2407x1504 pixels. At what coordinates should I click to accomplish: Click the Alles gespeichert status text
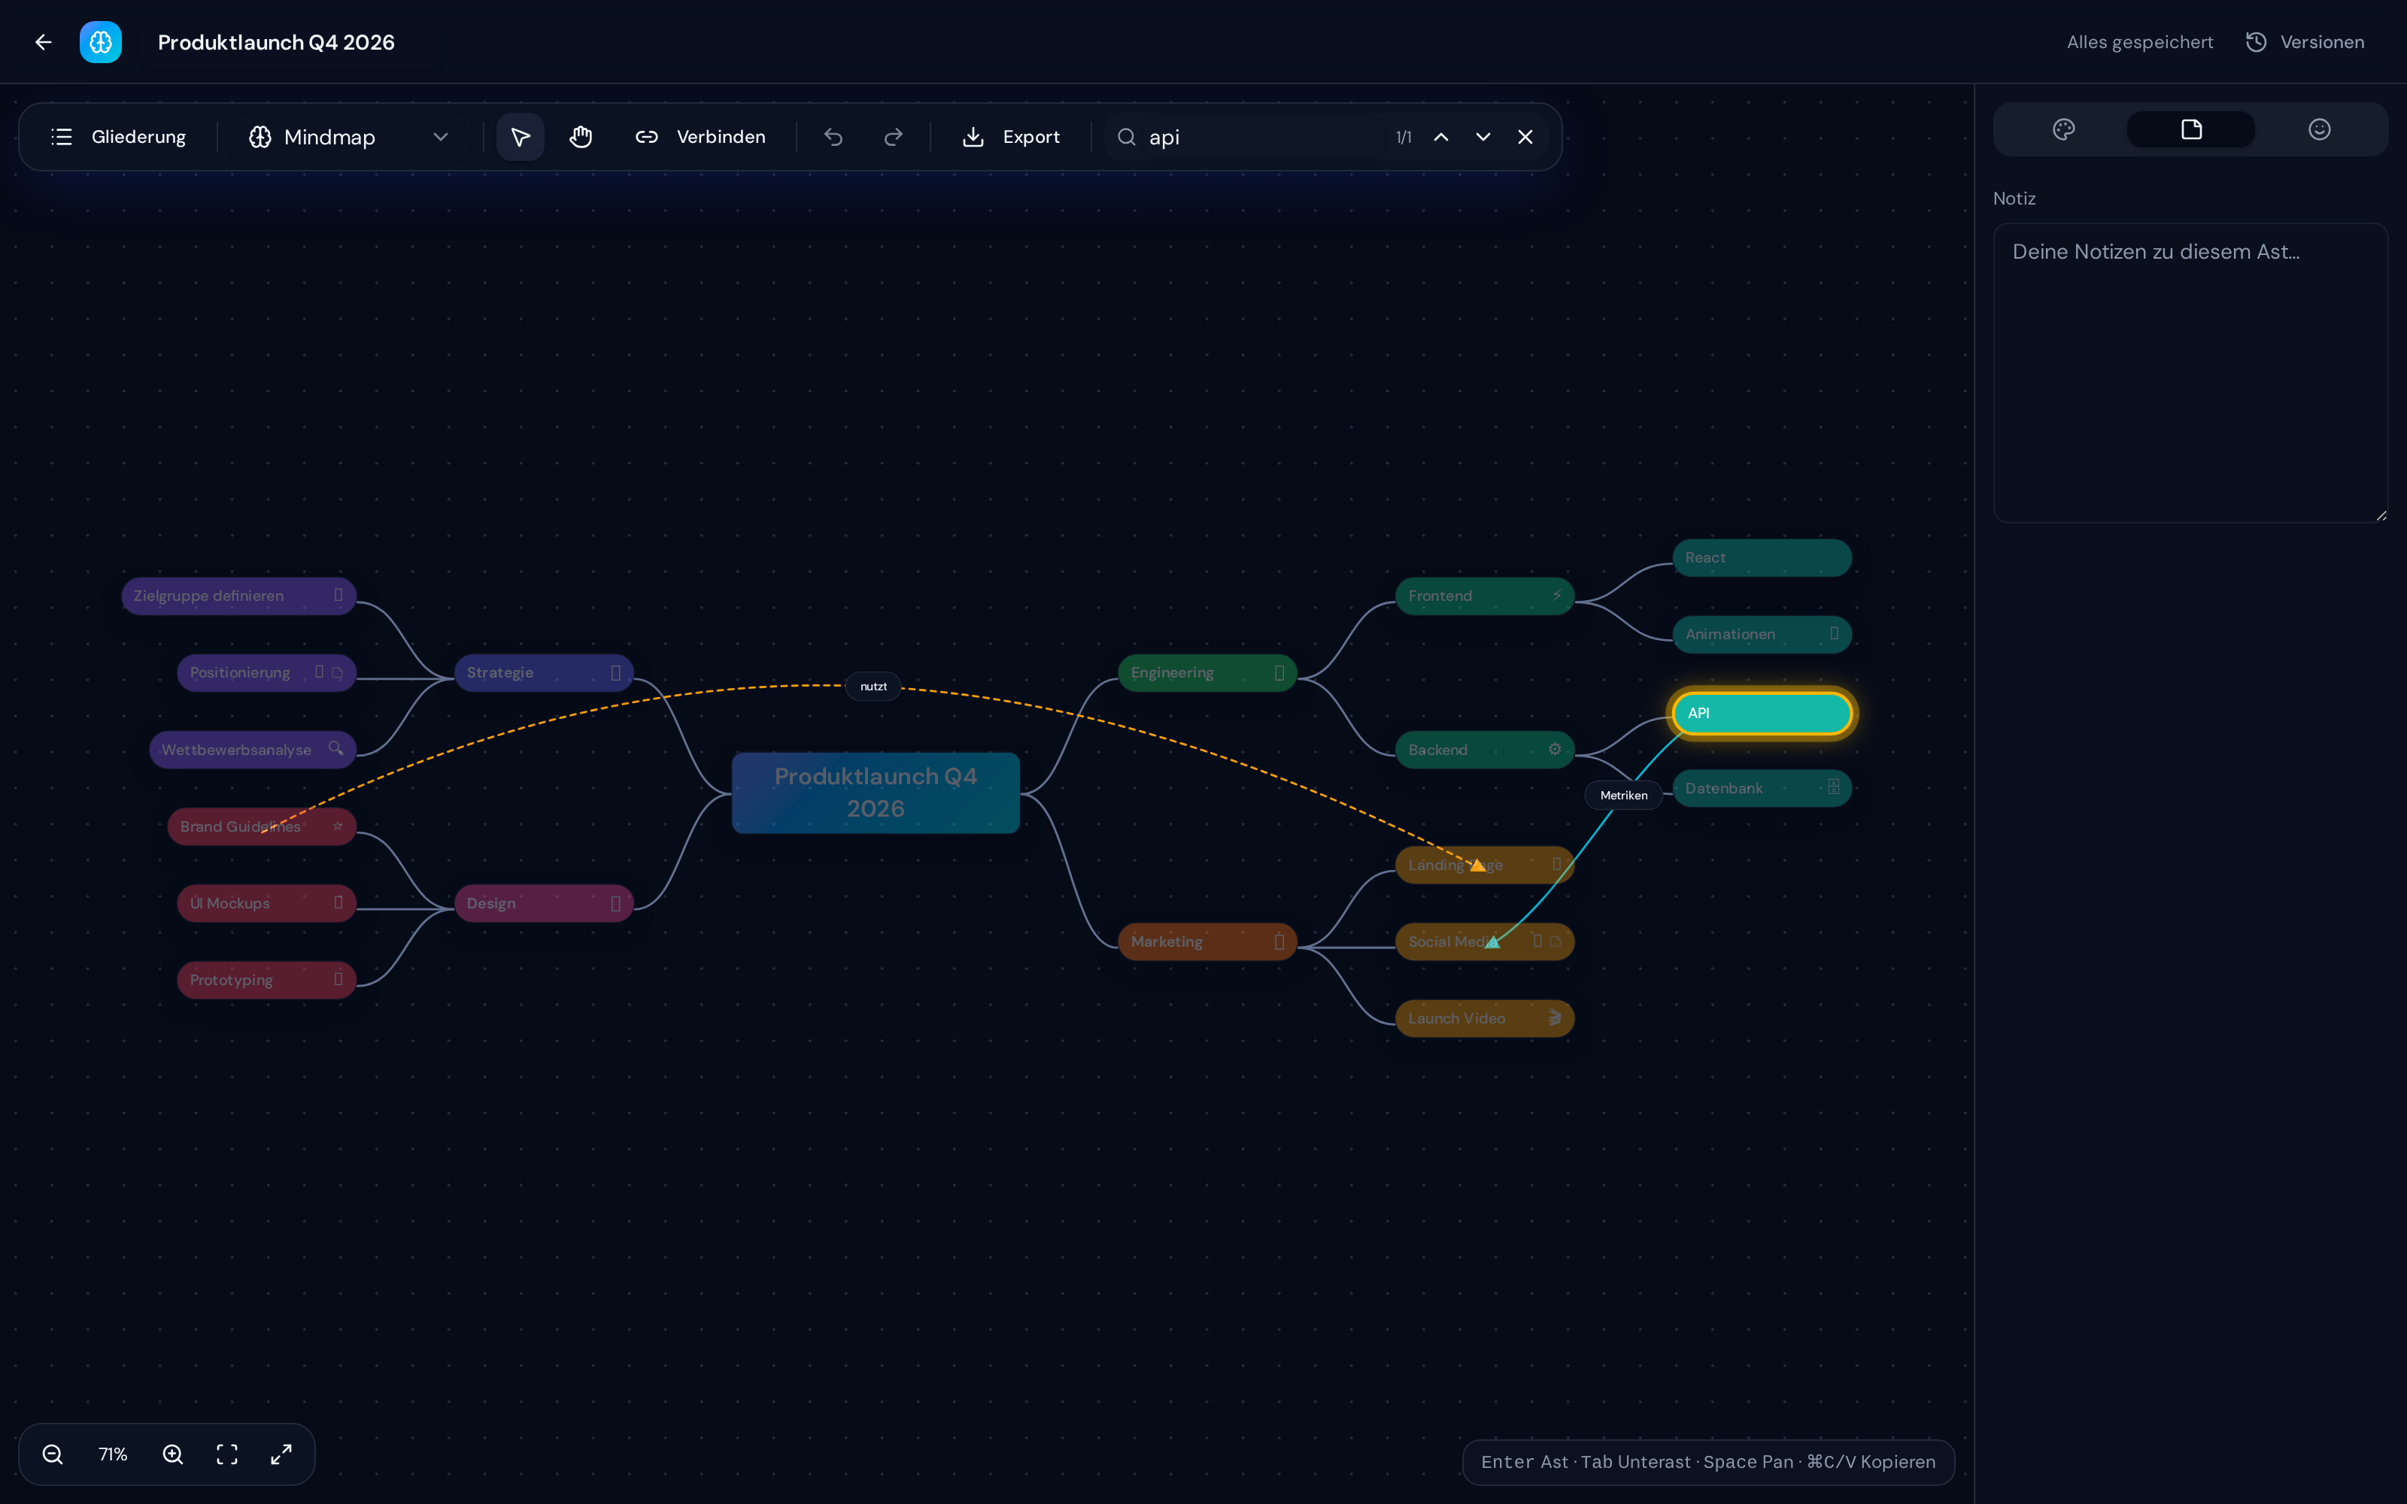coord(2139,42)
